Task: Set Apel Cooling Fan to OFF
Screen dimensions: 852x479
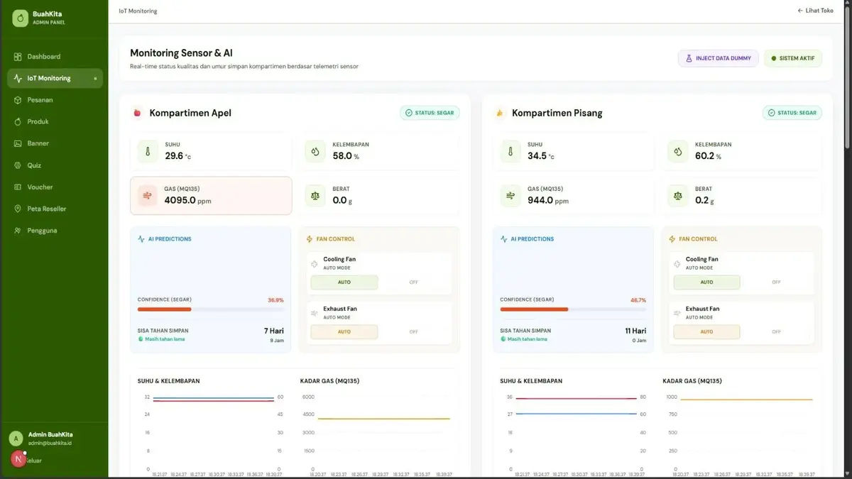Action: point(413,282)
